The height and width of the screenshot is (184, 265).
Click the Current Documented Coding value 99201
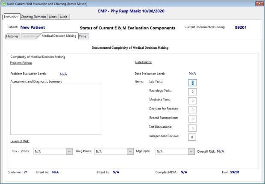tap(241, 27)
